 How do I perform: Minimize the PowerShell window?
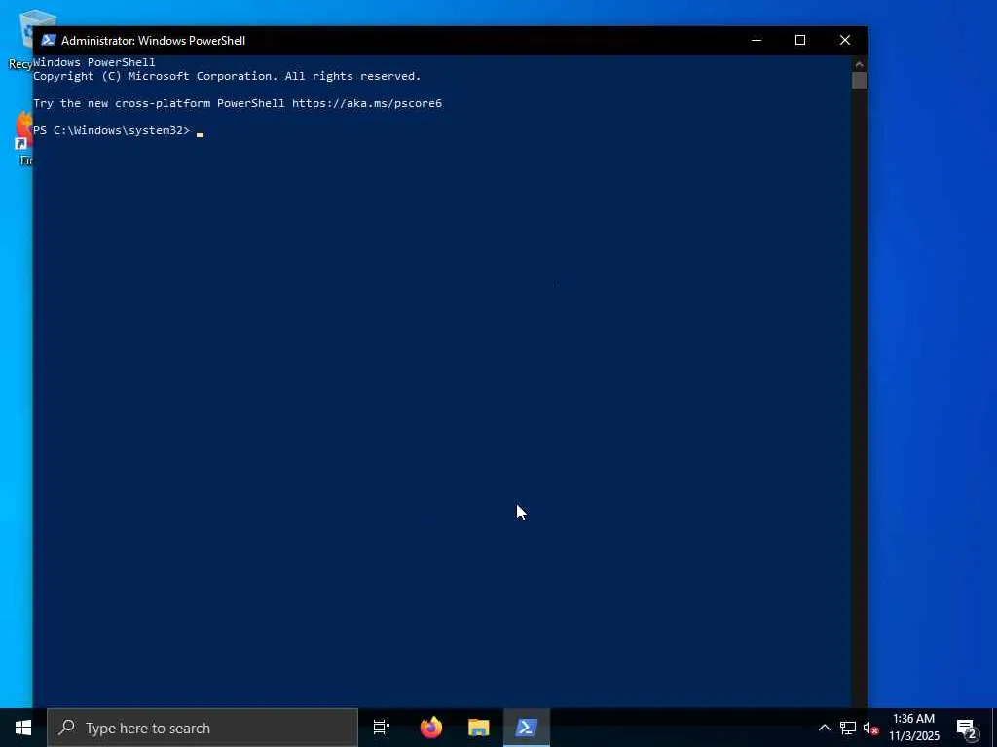pyautogui.click(x=756, y=40)
